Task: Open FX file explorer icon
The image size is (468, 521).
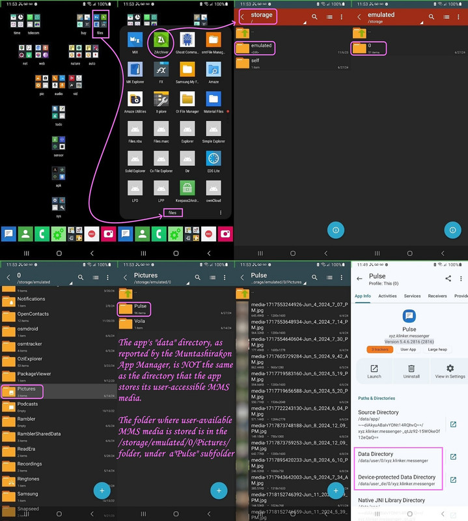Action: 161,70
